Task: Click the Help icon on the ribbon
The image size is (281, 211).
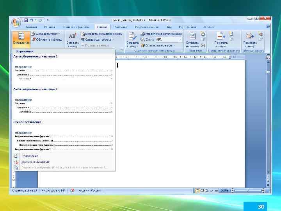Action: point(268,27)
